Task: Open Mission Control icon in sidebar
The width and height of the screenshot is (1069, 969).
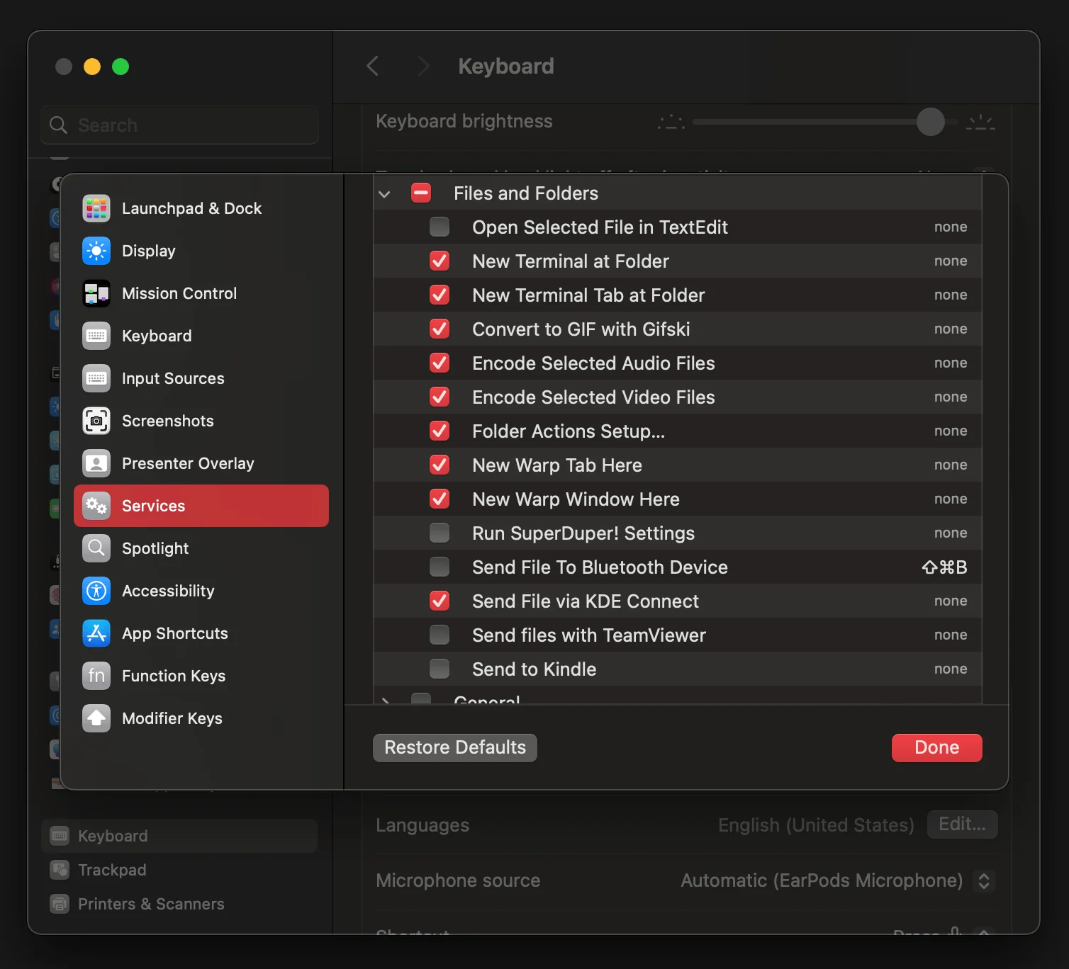Action: coord(96,293)
